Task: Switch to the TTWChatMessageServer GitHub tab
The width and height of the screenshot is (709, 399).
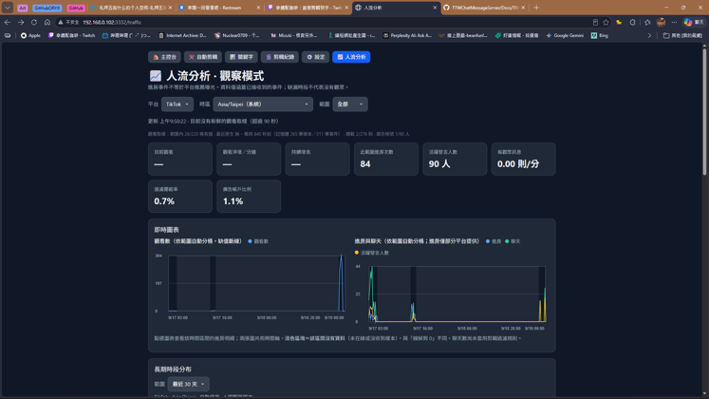Action: click(484, 8)
